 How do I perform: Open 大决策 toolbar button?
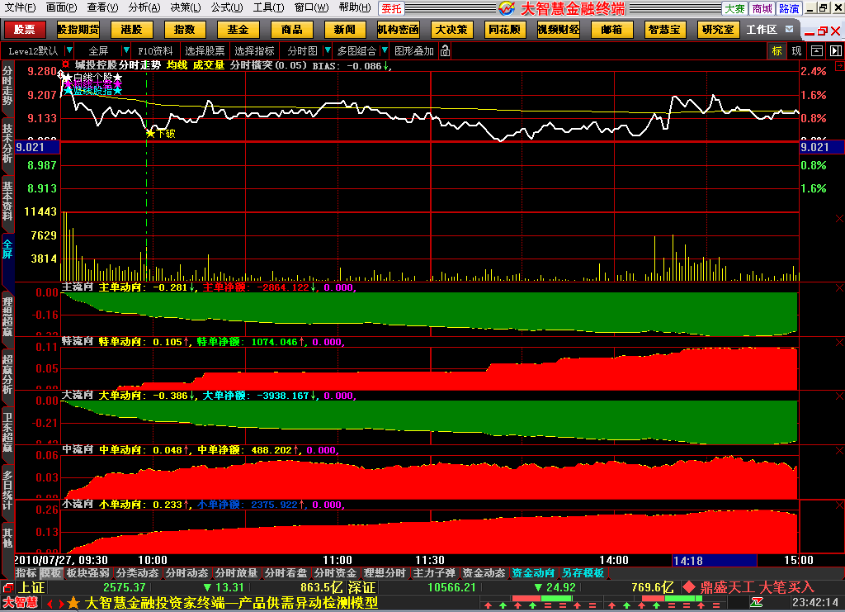click(x=451, y=29)
